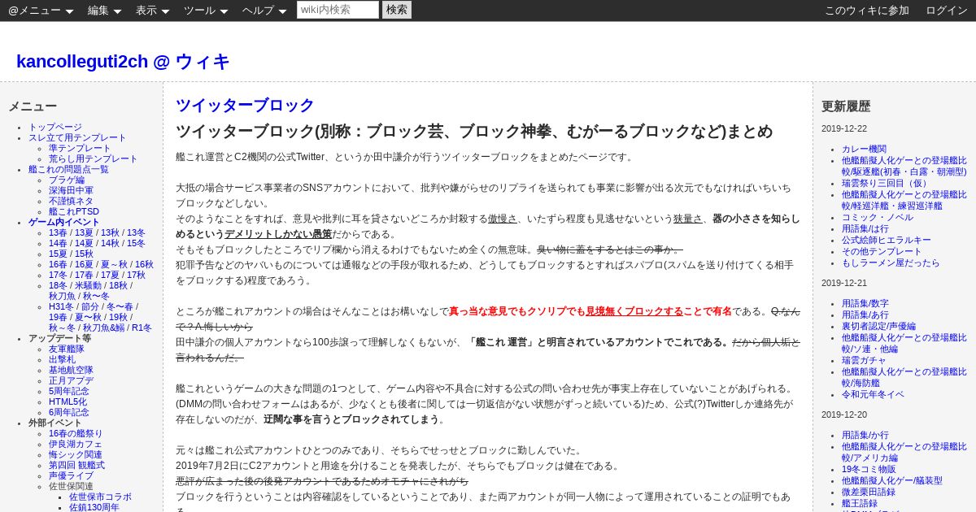Viewport: 976px width, 512px height.
Task: Open the 米騒動 event link
Action: coord(86,286)
